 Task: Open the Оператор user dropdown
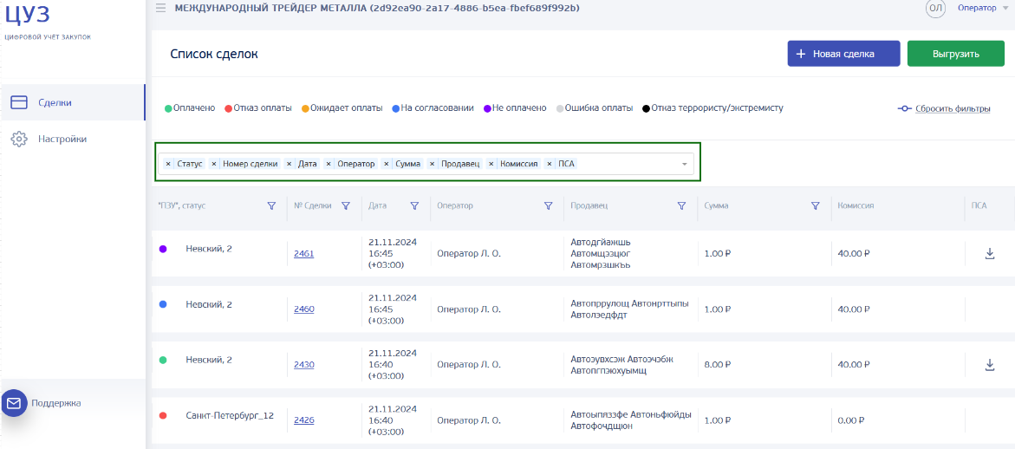coord(981,8)
